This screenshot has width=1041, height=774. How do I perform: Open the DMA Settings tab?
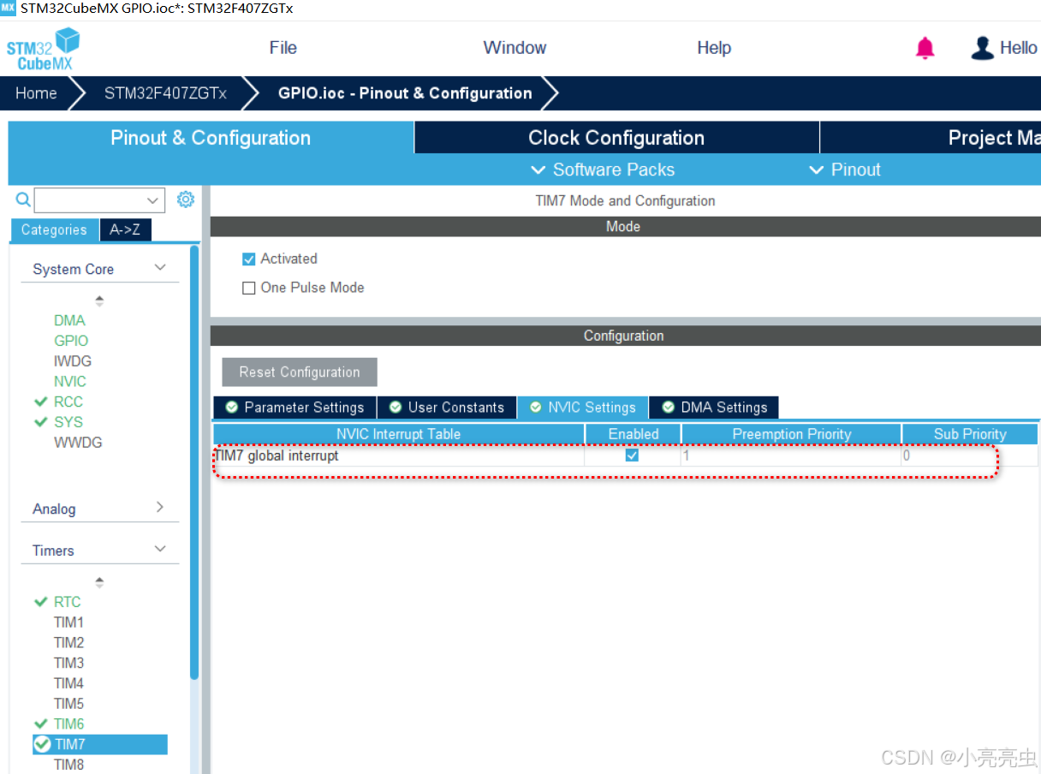[714, 408]
